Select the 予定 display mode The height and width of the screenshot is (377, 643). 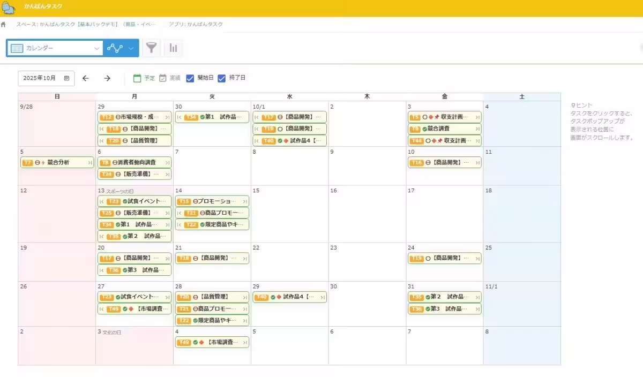tap(144, 78)
